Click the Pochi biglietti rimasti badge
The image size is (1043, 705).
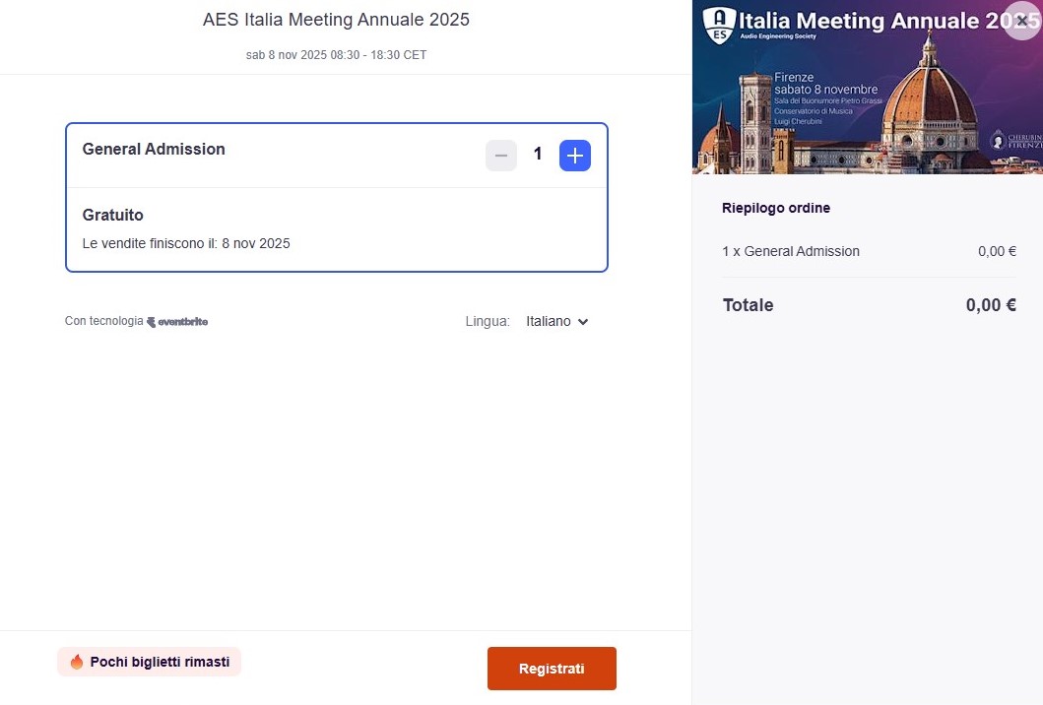pos(150,663)
